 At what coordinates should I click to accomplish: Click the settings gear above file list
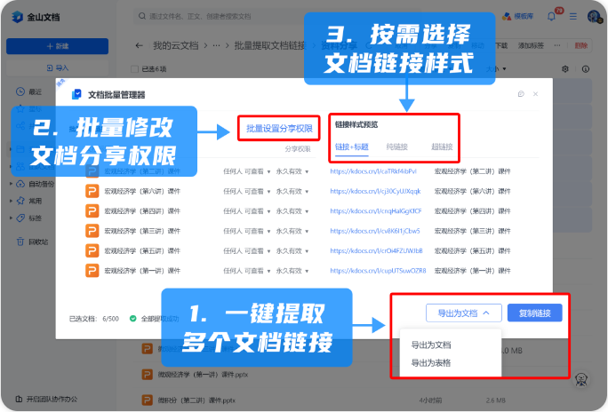pos(566,69)
